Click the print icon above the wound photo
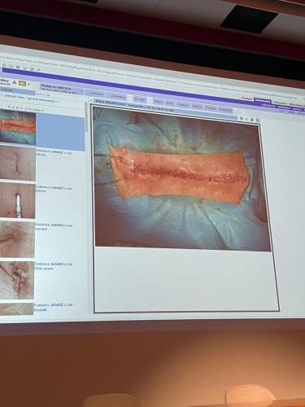This screenshot has width=305, height=407. click(x=252, y=120)
